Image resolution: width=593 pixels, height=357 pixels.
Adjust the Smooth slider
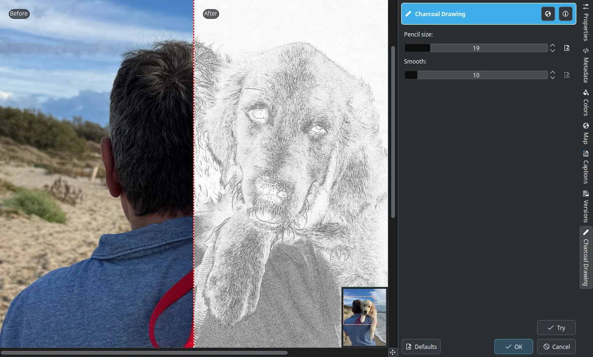tap(476, 75)
